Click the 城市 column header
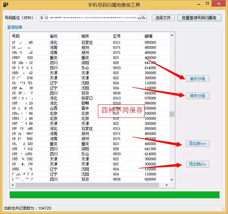This screenshot has width=228, height=214. pos(95,36)
